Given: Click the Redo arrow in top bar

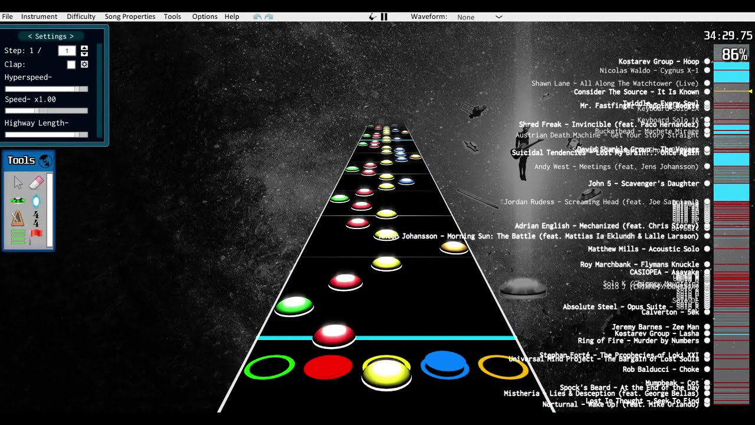Looking at the screenshot, I should [269, 17].
